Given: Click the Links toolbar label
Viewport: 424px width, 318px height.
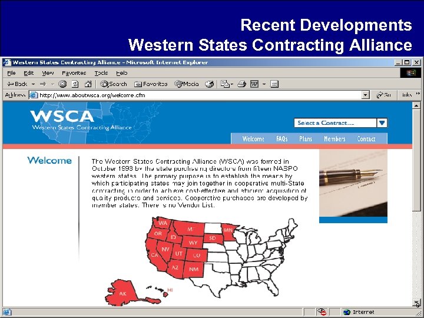Looking at the screenshot, I should pyautogui.click(x=407, y=95).
